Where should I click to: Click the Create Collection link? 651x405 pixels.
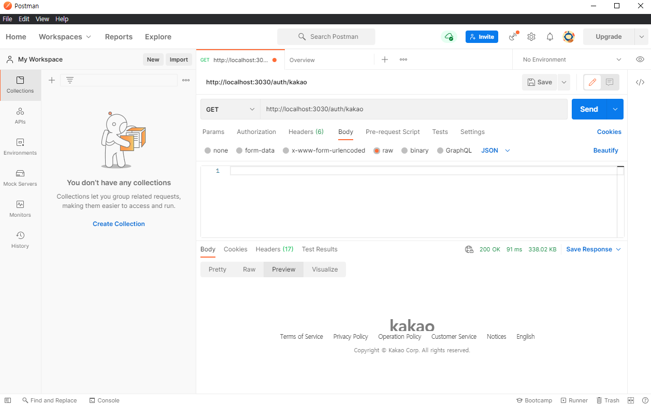[x=119, y=224]
